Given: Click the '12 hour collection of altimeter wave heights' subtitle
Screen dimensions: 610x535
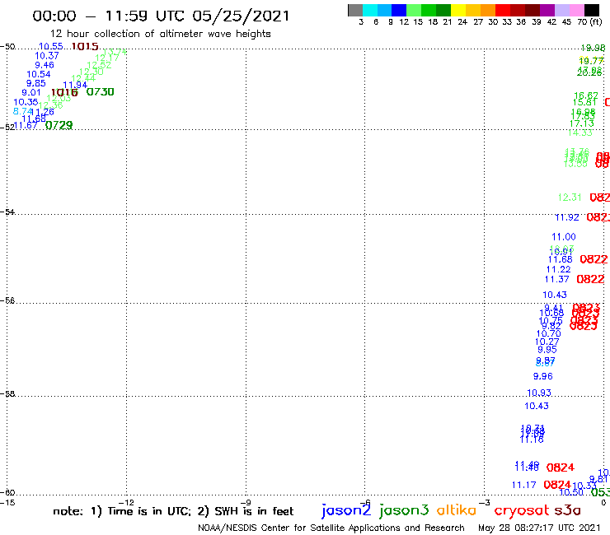Looking at the screenshot, I should [160, 34].
